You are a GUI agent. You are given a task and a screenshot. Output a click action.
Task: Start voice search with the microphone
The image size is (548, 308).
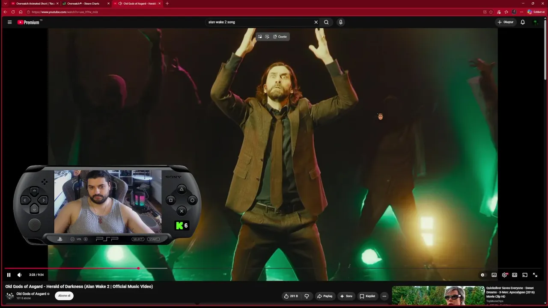(x=341, y=22)
